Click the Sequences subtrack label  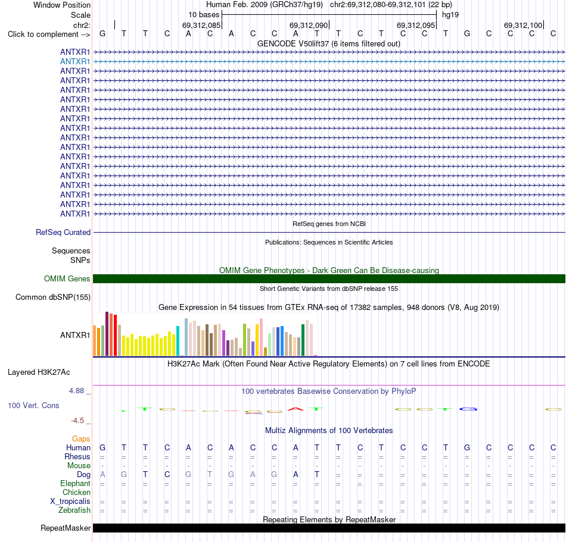(71, 251)
